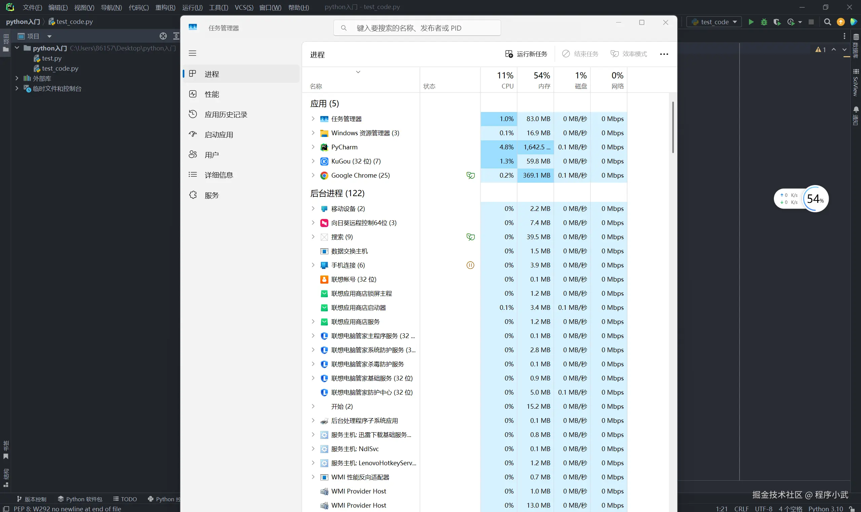Click the more options ellipsis in Task Manager
This screenshot has height=512, width=861.
tap(664, 54)
